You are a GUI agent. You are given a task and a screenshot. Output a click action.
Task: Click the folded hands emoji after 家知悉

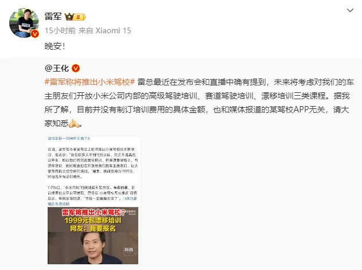click(75, 123)
